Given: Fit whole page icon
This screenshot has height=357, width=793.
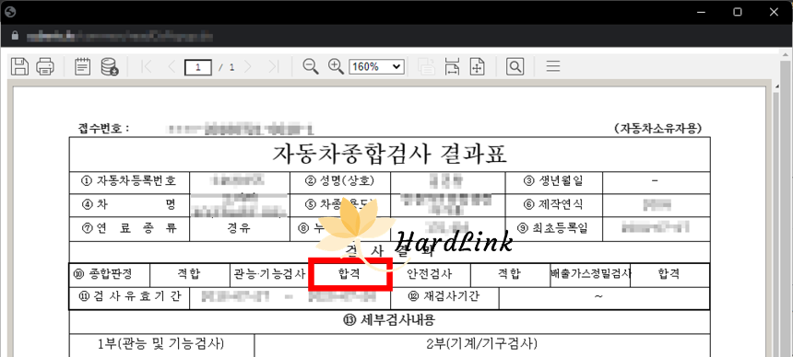Looking at the screenshot, I should point(477,66).
